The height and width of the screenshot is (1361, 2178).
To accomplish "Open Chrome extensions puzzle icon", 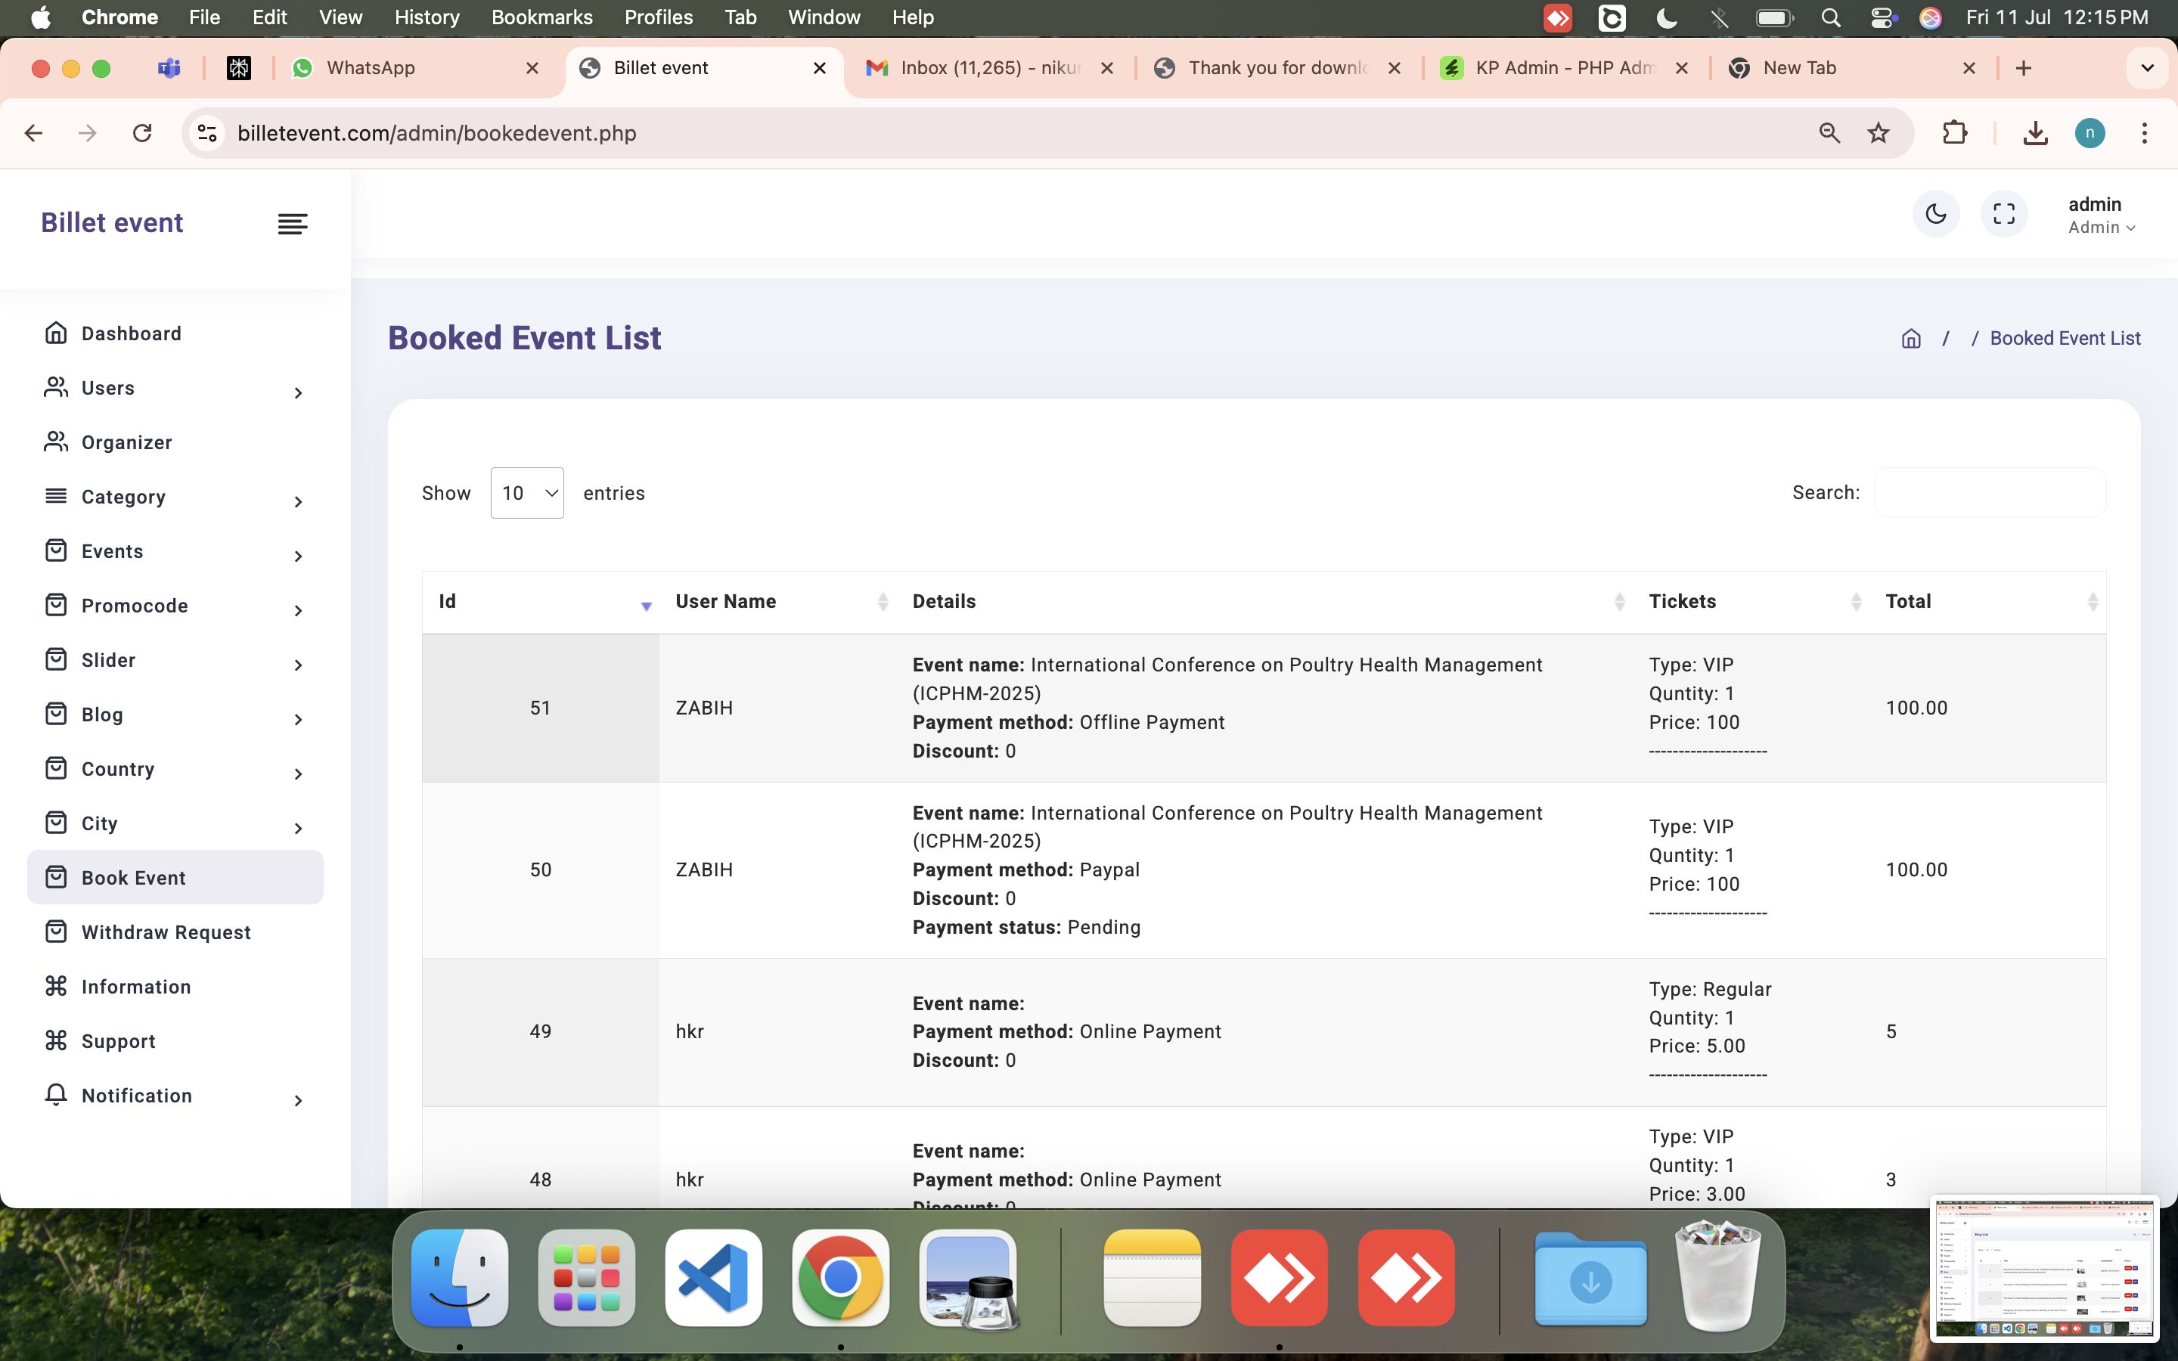I will coord(1954,133).
